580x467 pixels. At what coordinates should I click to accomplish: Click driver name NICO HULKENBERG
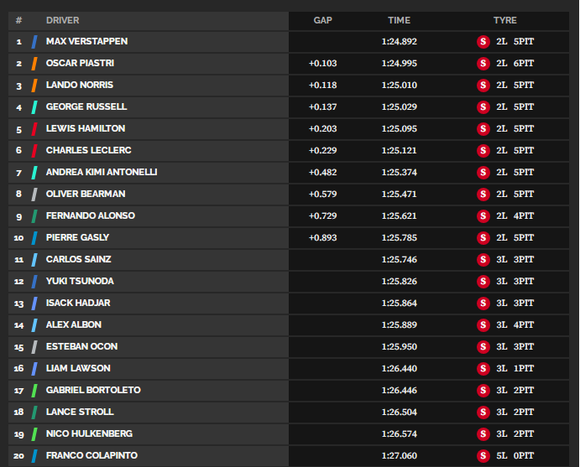[x=89, y=433]
